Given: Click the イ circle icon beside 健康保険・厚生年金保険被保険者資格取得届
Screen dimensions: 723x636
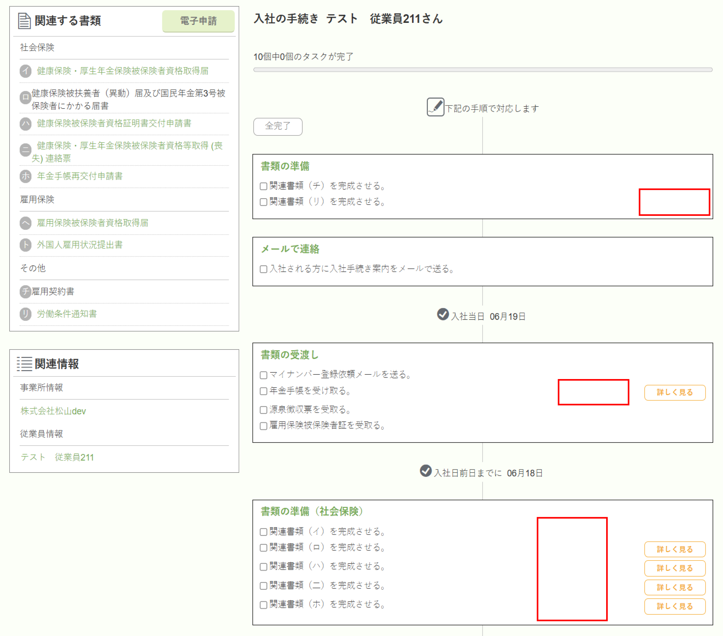Looking at the screenshot, I should [25, 71].
